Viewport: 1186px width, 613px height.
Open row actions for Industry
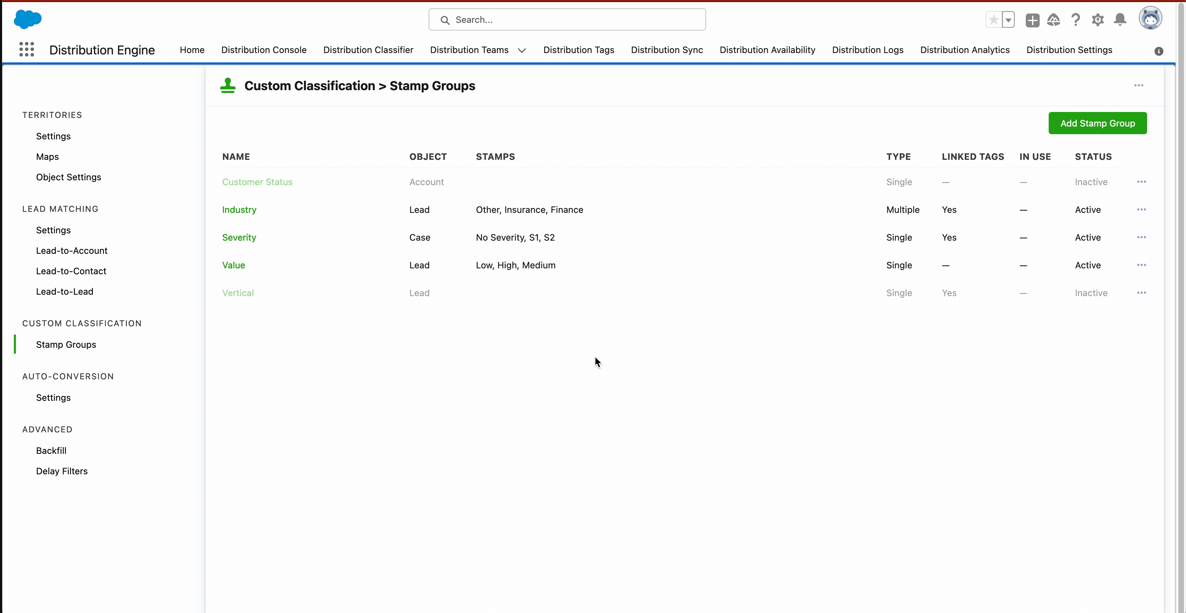tap(1141, 209)
